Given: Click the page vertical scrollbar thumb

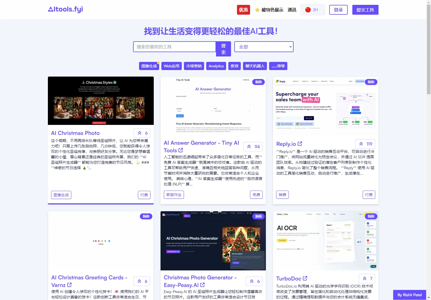Looking at the screenshot, I should pos(429,49).
